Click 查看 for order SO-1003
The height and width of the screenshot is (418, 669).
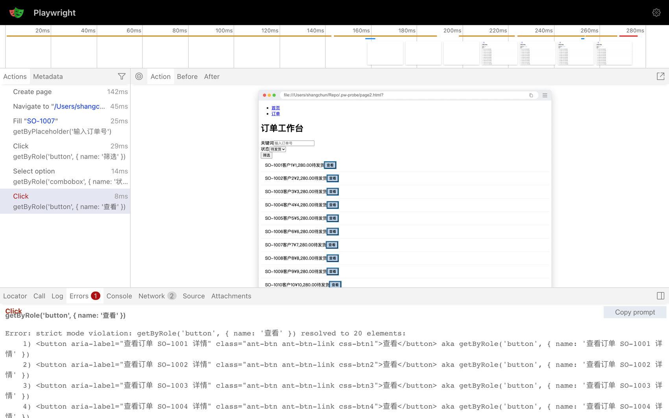(x=333, y=192)
